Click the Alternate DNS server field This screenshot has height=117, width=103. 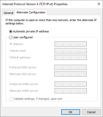click(x=70, y=74)
